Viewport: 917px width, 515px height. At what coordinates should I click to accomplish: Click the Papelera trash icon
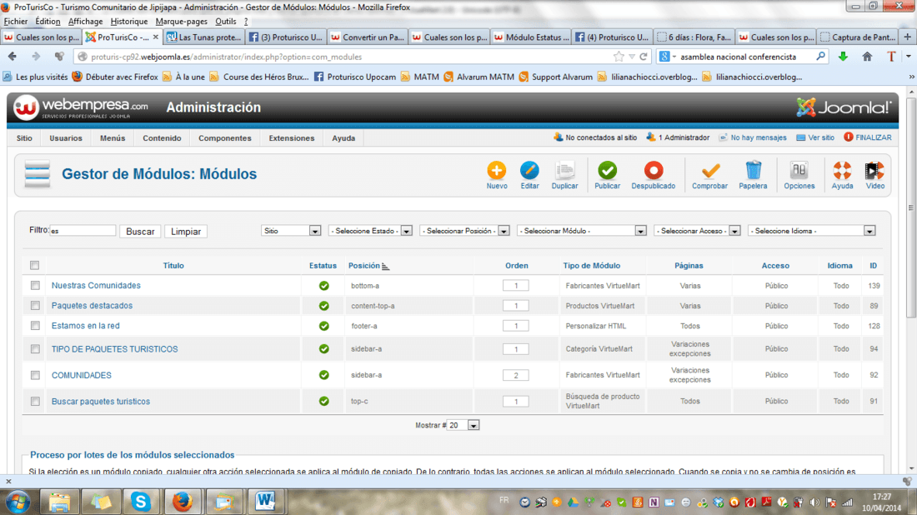pyautogui.click(x=753, y=171)
